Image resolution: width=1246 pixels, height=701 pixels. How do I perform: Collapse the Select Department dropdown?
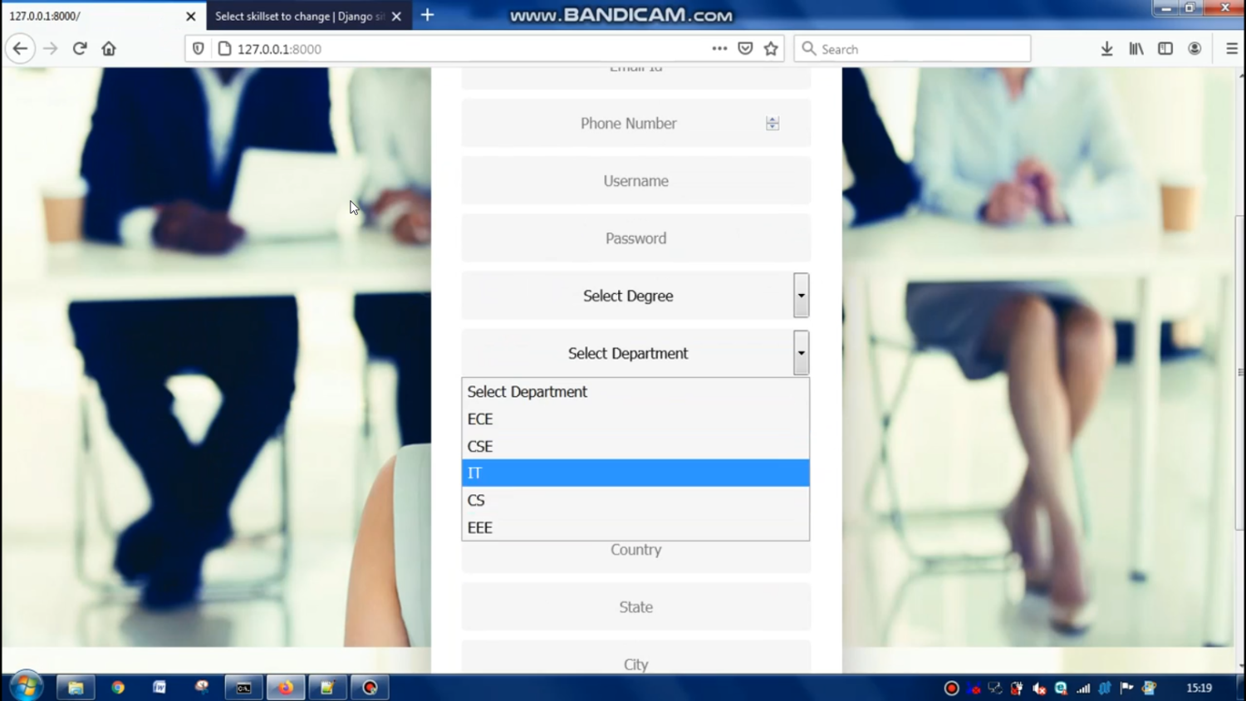click(x=635, y=353)
